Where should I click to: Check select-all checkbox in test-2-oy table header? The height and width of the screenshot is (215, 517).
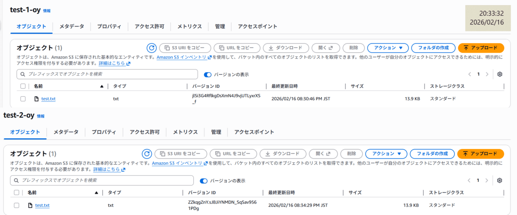click(17, 193)
